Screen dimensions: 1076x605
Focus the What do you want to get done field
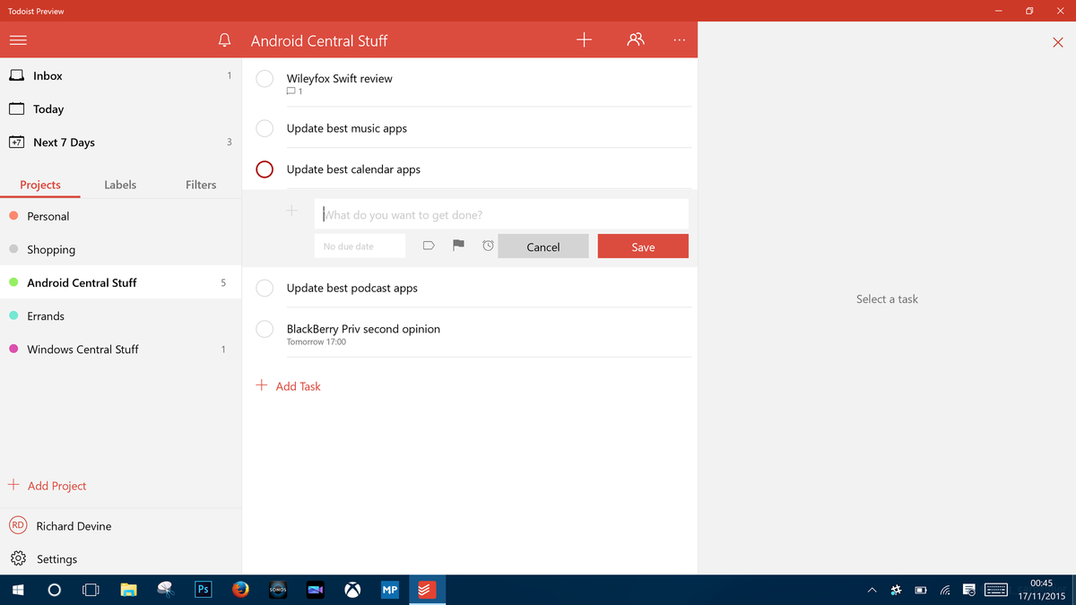click(501, 214)
